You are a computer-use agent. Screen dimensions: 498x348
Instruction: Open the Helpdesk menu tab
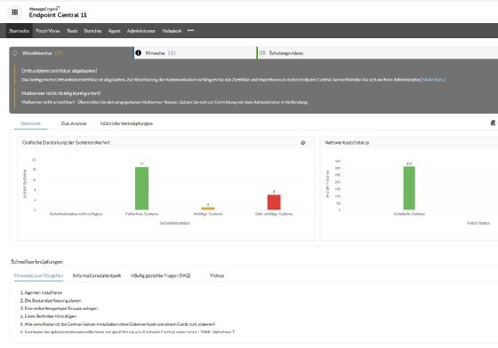[x=172, y=31]
